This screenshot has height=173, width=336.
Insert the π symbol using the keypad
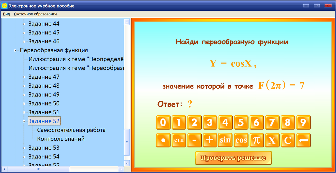coord(257,140)
